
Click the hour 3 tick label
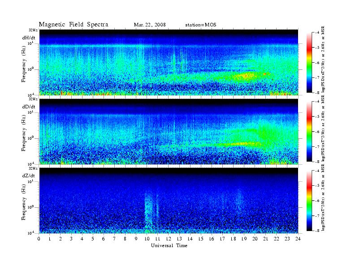click(71, 239)
